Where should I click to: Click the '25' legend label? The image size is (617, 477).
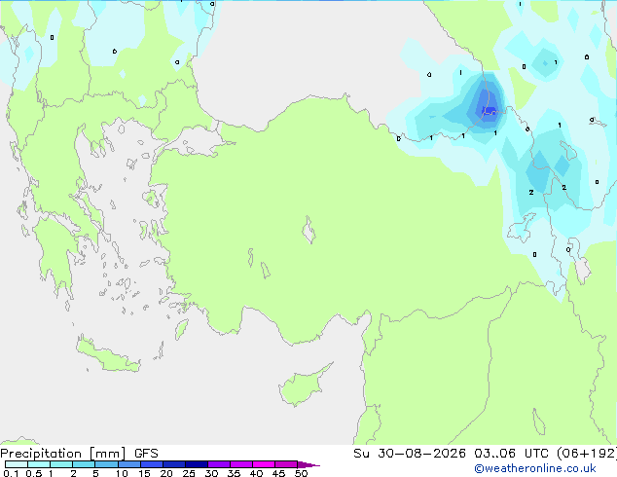pos(189,473)
